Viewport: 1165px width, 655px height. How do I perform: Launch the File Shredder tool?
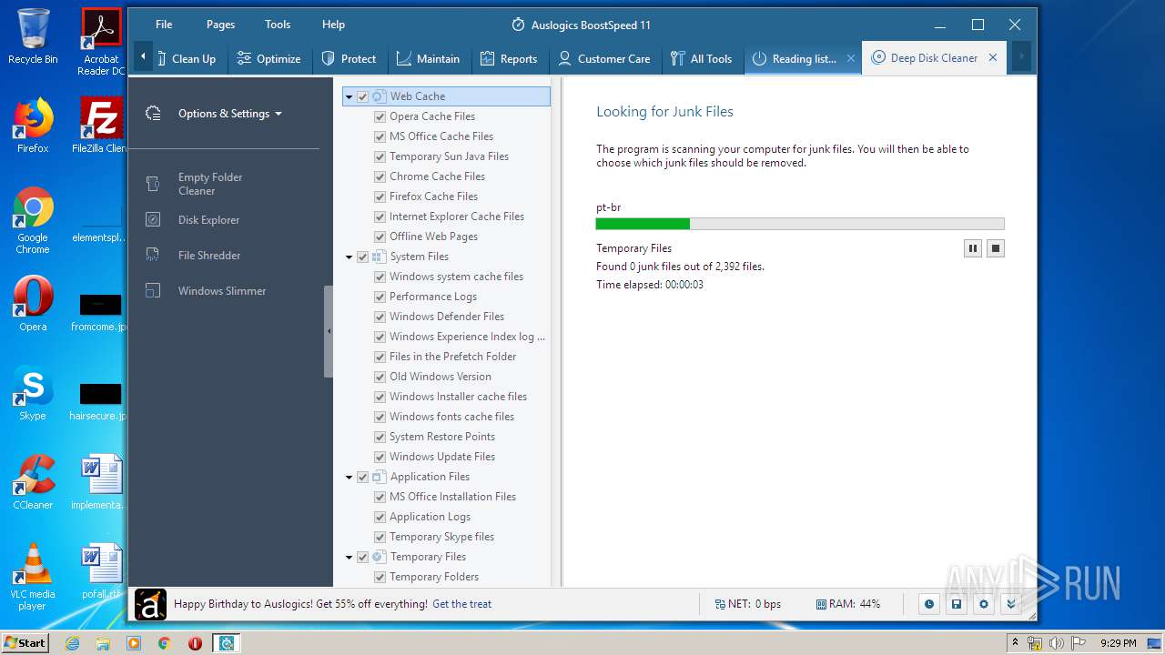(209, 256)
